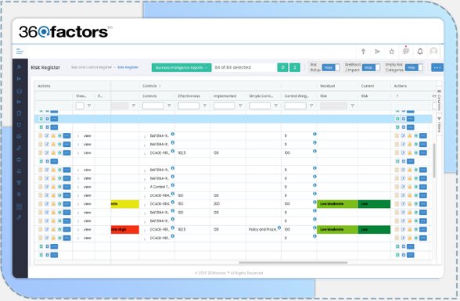Click the Controls column filter funnel
This screenshot has height=301, width=460.
169,106
